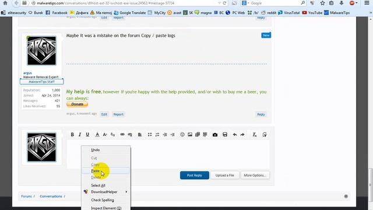
Task: Insert an unordered bullet list
Action: (x=150, y=135)
